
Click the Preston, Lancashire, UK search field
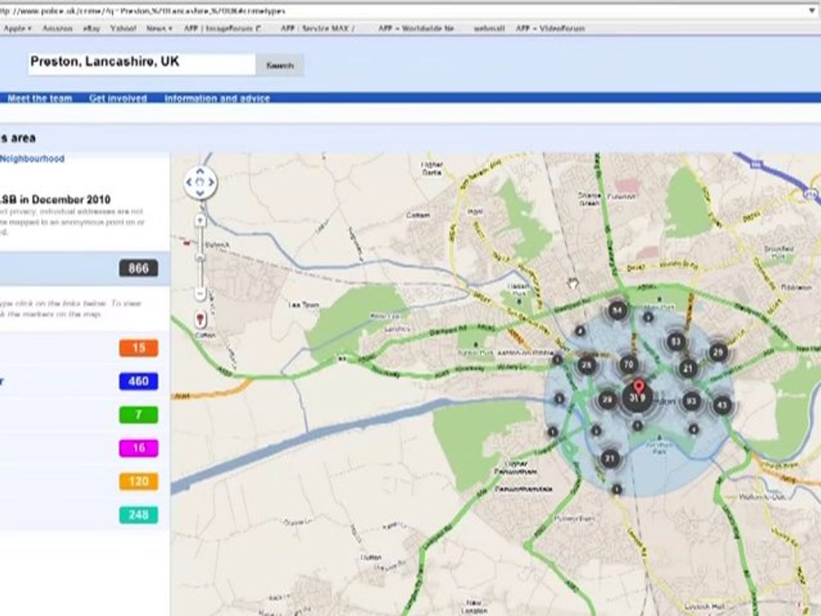click(141, 63)
